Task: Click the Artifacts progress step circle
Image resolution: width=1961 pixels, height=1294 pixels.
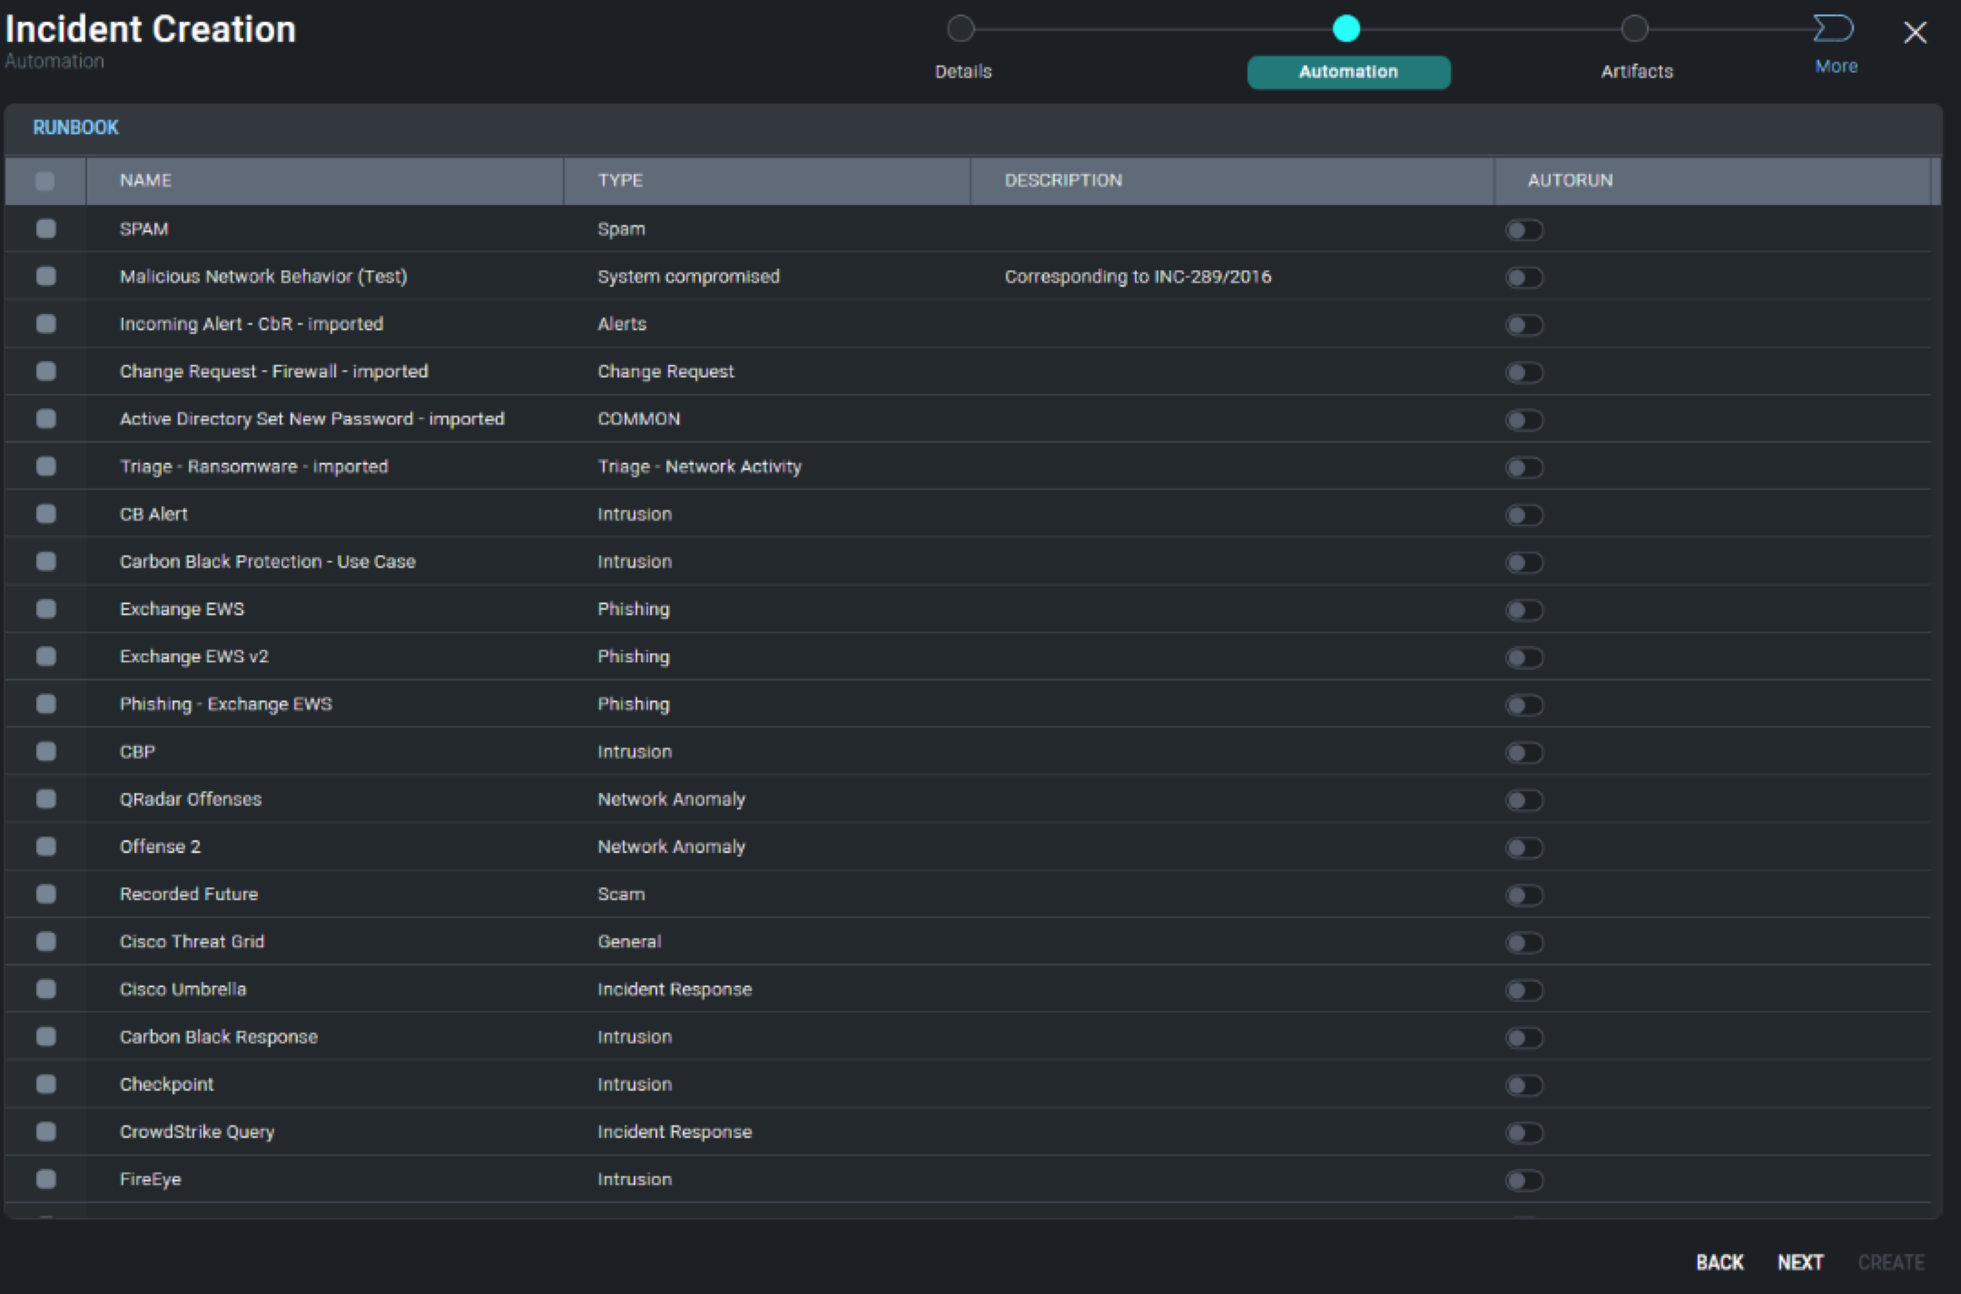Action: [x=1635, y=29]
